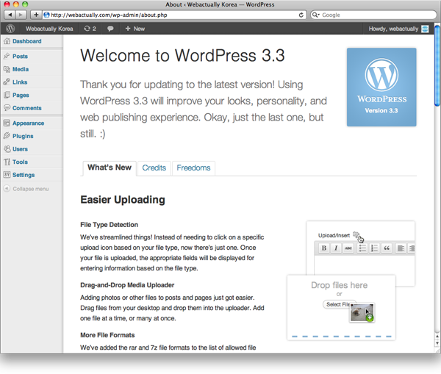Click the webactually user avatar
This screenshot has width=441, height=374.
tap(425, 29)
